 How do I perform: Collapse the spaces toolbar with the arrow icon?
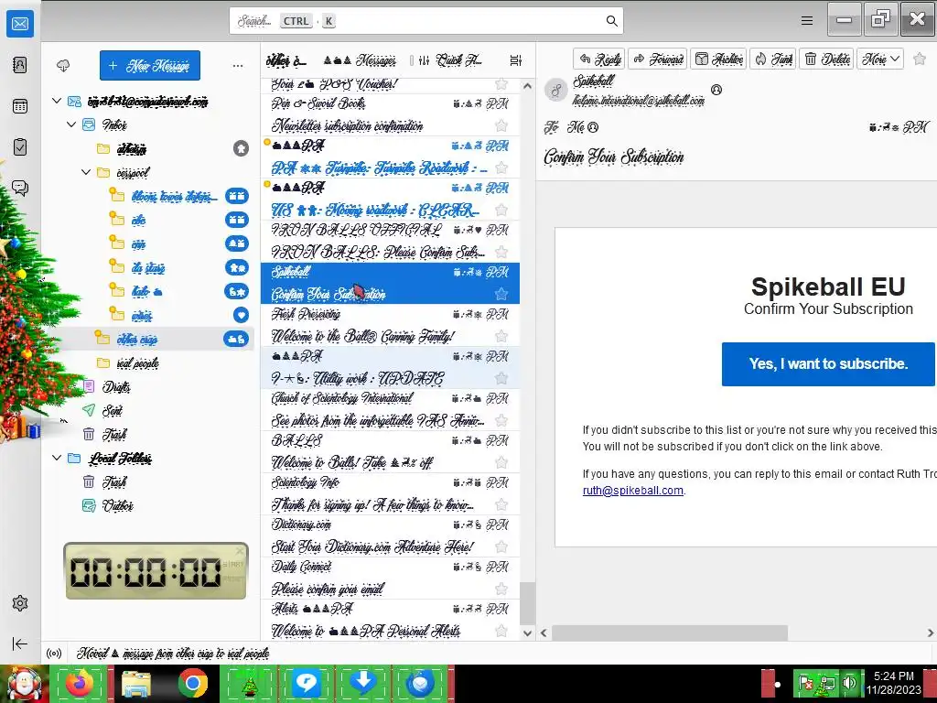click(x=20, y=644)
